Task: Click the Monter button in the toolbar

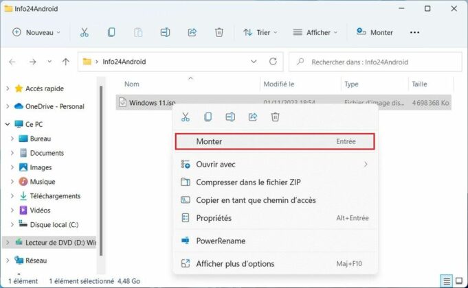Action: [375, 32]
